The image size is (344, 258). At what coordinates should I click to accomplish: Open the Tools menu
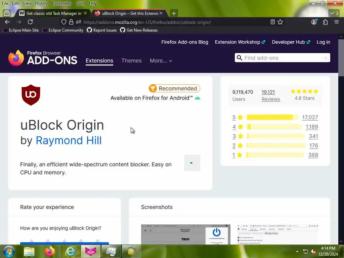[x=80, y=3]
